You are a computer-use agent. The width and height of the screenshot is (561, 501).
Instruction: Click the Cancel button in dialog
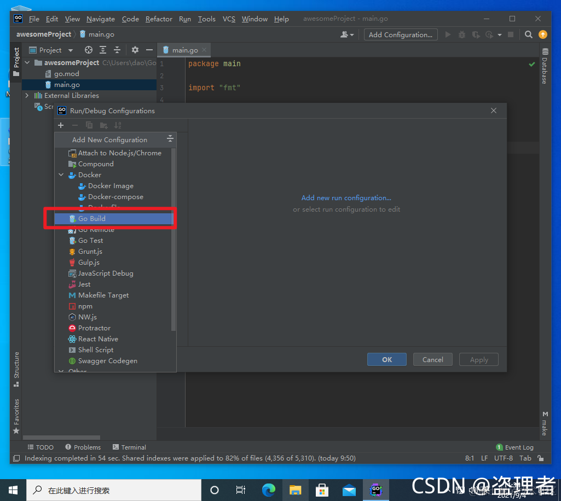coord(432,359)
